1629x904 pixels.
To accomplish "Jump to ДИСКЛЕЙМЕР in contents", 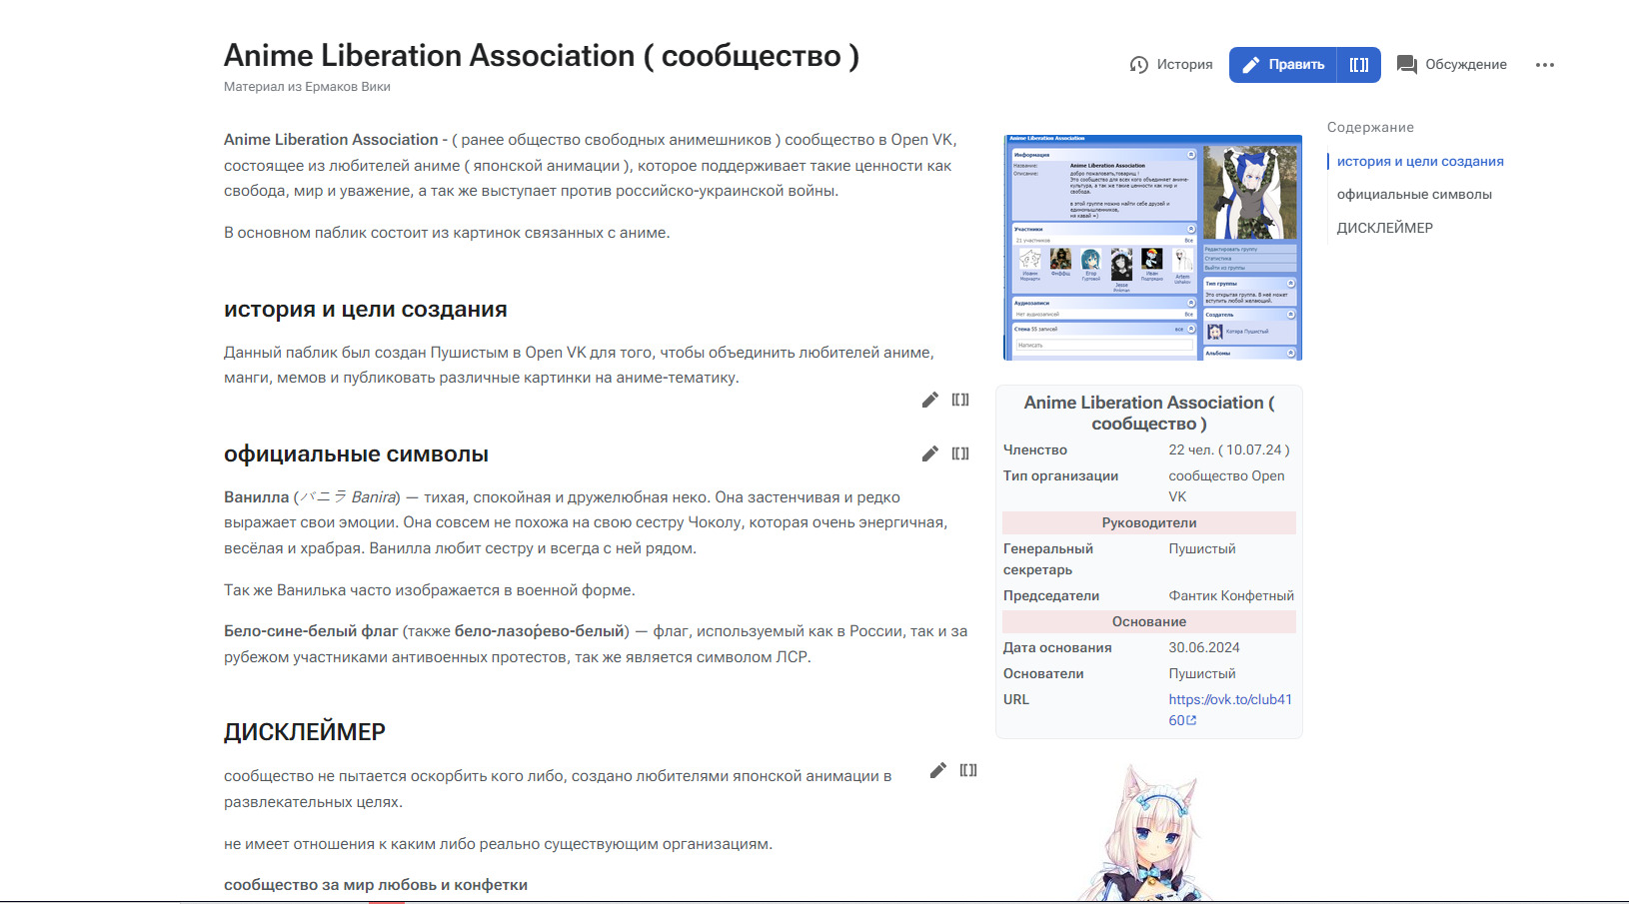I will [1385, 228].
